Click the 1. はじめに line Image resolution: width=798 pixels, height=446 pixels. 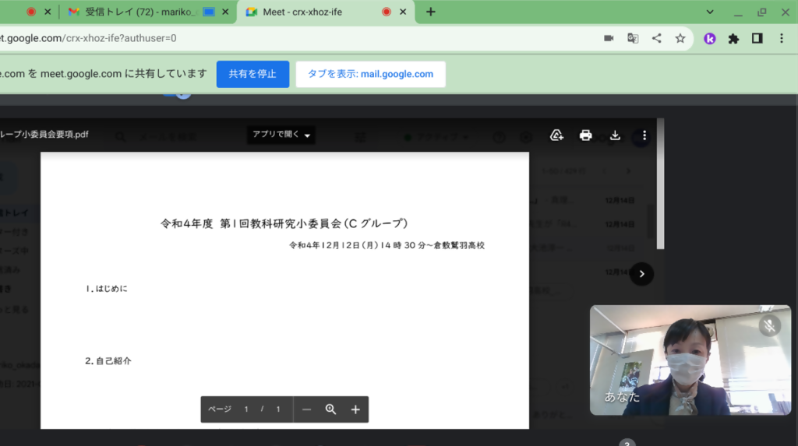(x=106, y=288)
